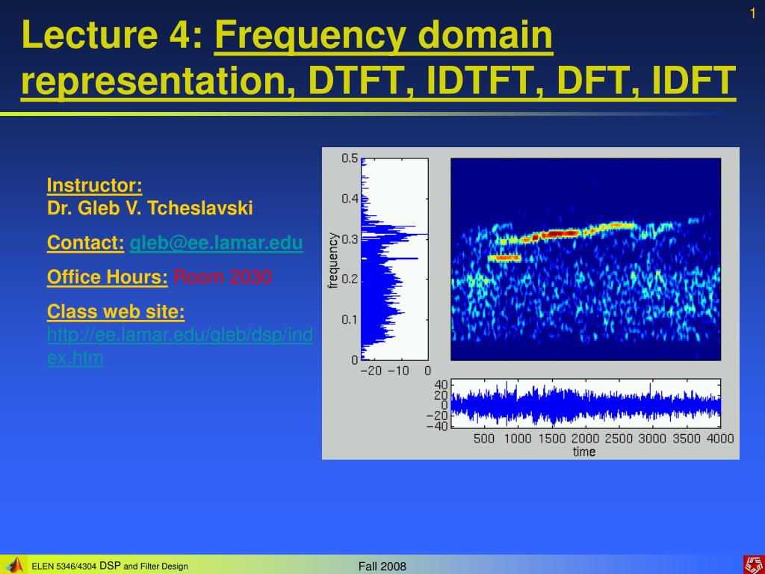This screenshot has width=765, height=574.
Task: Click the frequency spectrum side plot
Action: click(394, 259)
